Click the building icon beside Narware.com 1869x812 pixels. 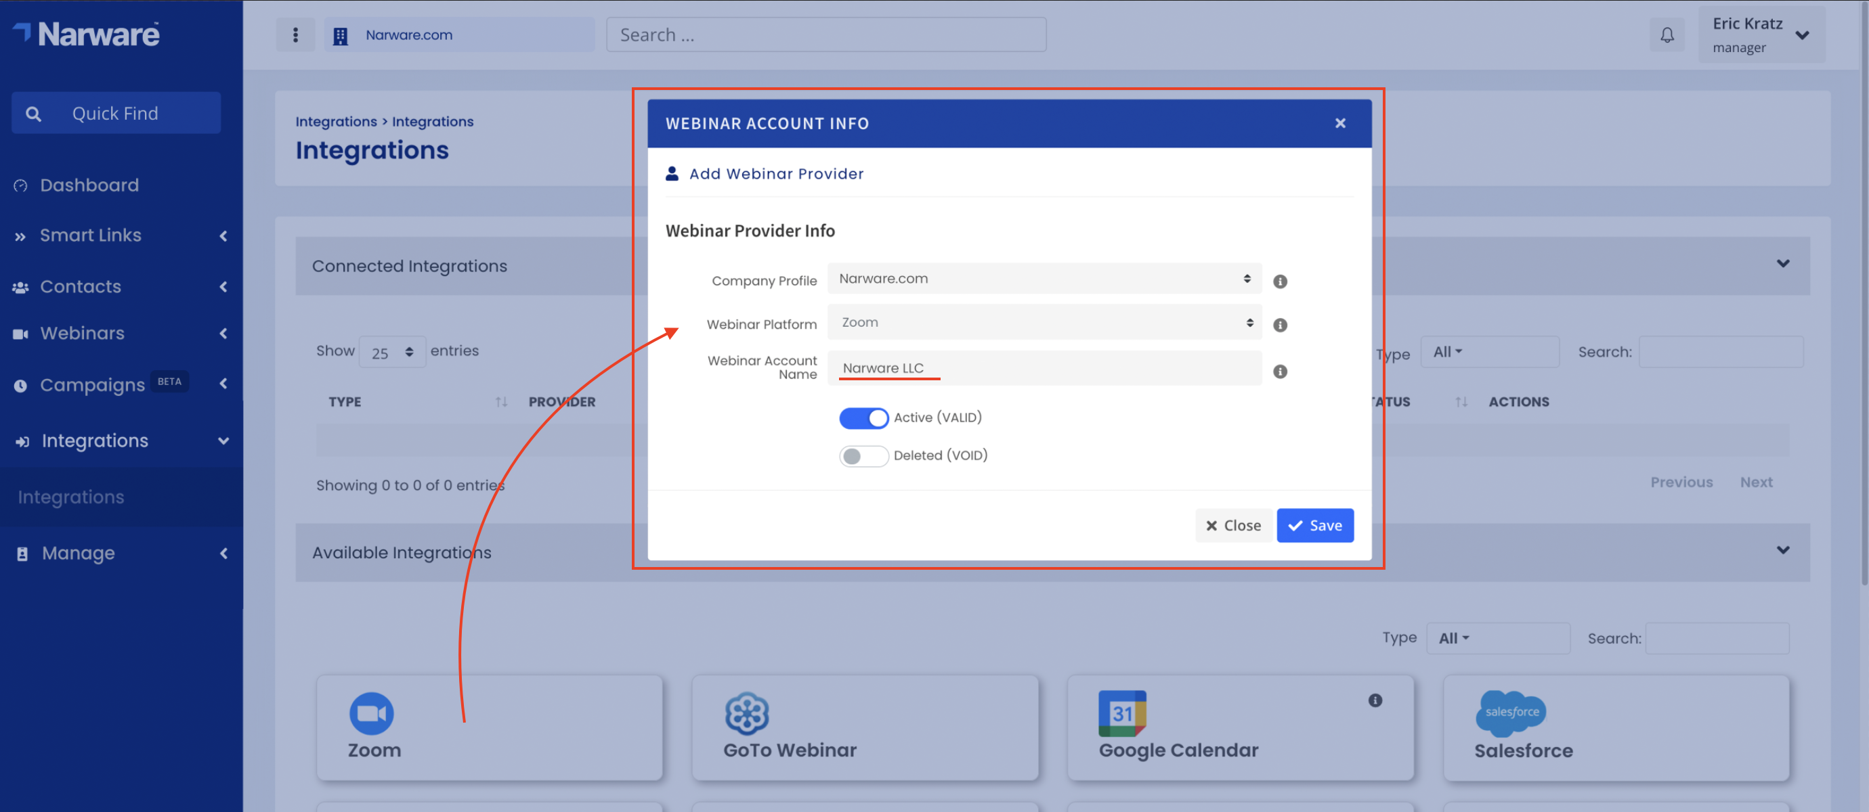pos(340,35)
